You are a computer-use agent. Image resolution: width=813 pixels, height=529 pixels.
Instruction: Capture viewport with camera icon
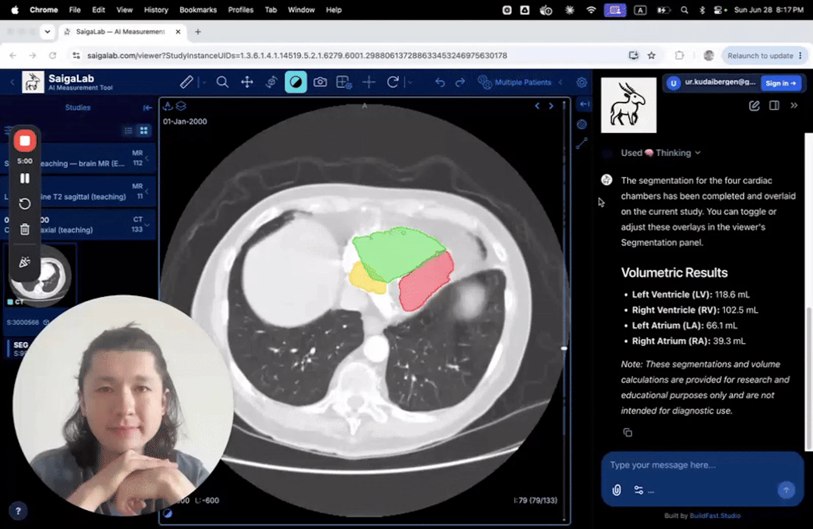(x=320, y=82)
